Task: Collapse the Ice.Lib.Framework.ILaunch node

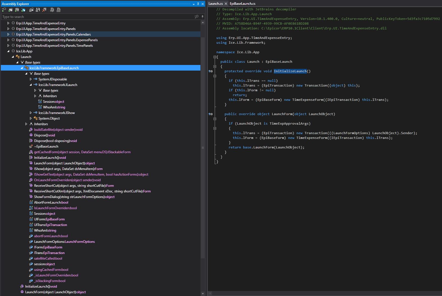Action: (31, 85)
